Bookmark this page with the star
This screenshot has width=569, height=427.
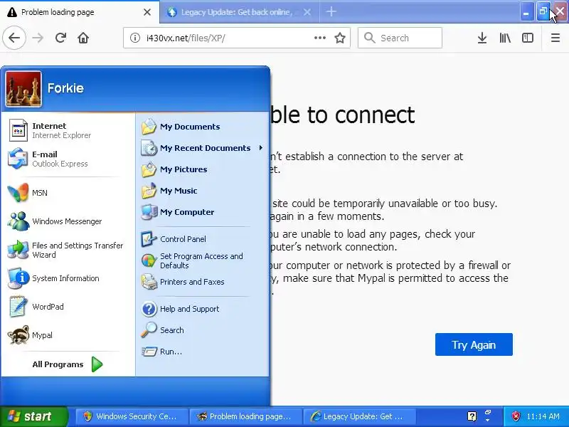340,38
